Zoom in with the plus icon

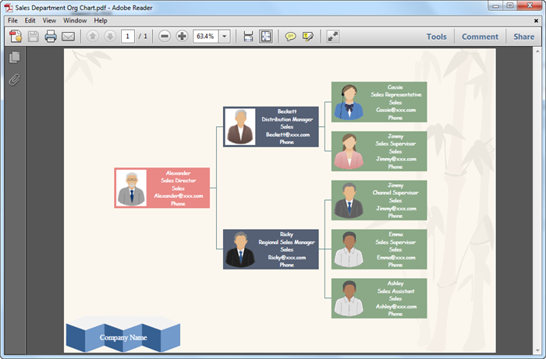pyautogui.click(x=182, y=36)
